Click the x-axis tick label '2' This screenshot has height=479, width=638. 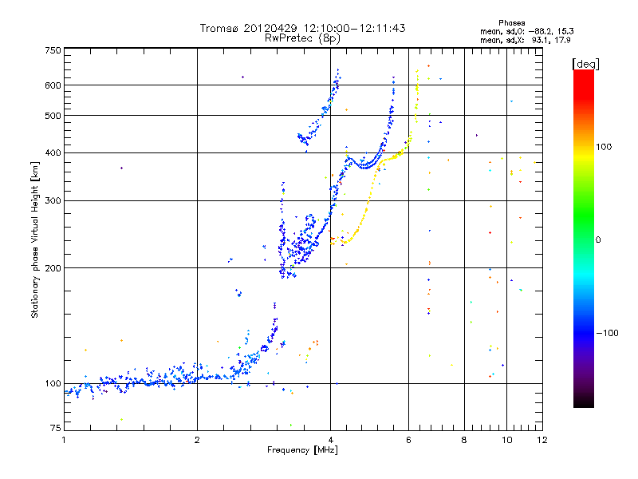pos(197,440)
